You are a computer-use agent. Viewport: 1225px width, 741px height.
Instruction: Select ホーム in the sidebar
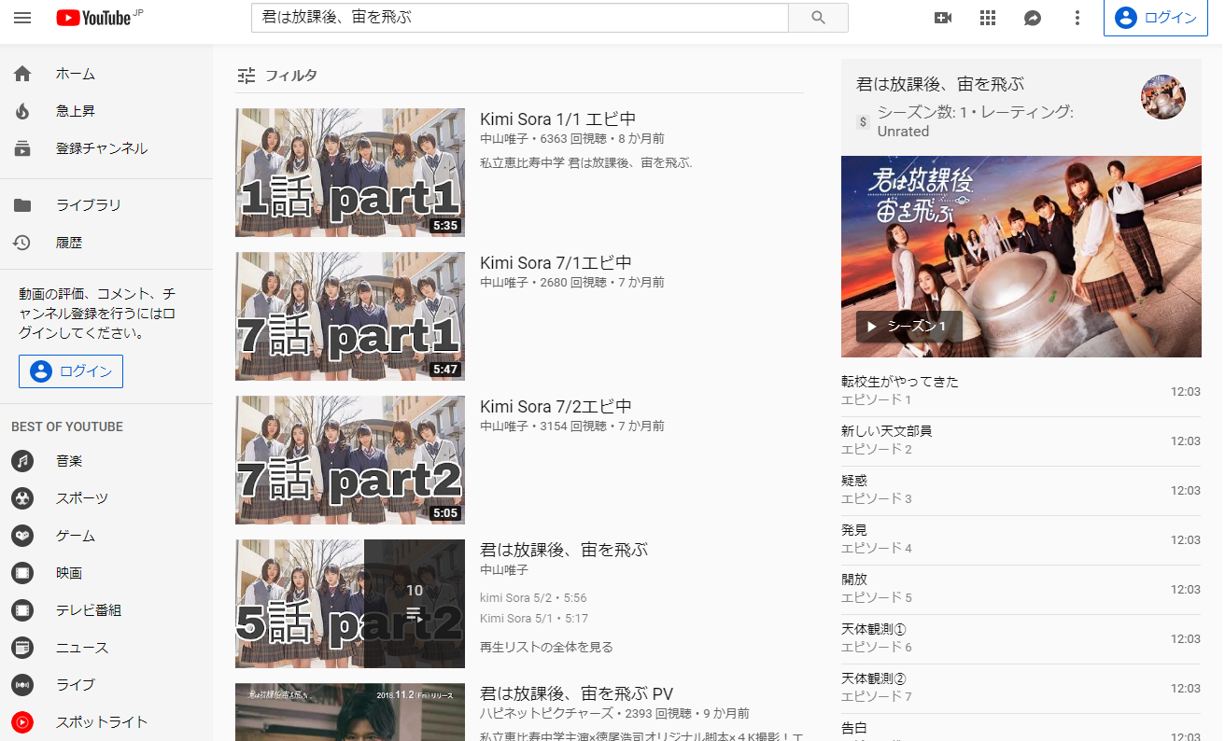76,74
